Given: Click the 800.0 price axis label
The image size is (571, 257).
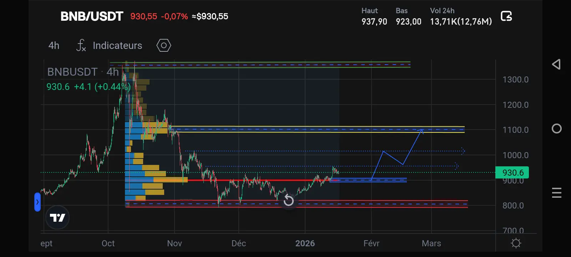Looking at the screenshot, I should (513, 206).
